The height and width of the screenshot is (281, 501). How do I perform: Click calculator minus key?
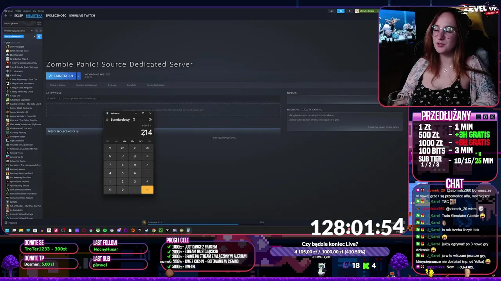147,173
